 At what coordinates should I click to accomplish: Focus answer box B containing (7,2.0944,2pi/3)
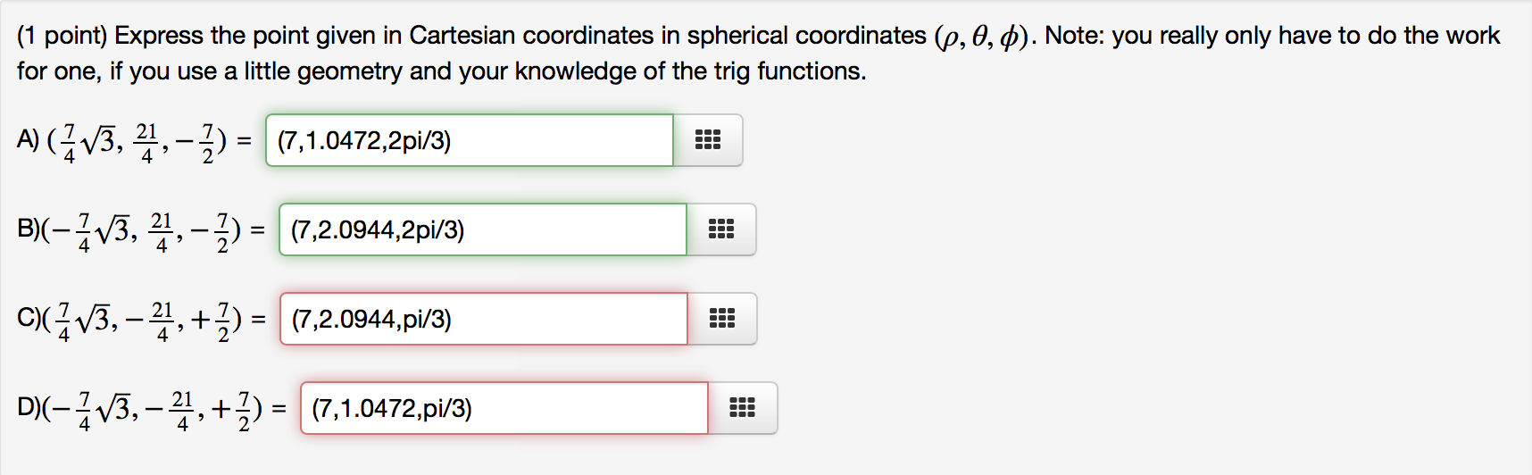coord(483,229)
